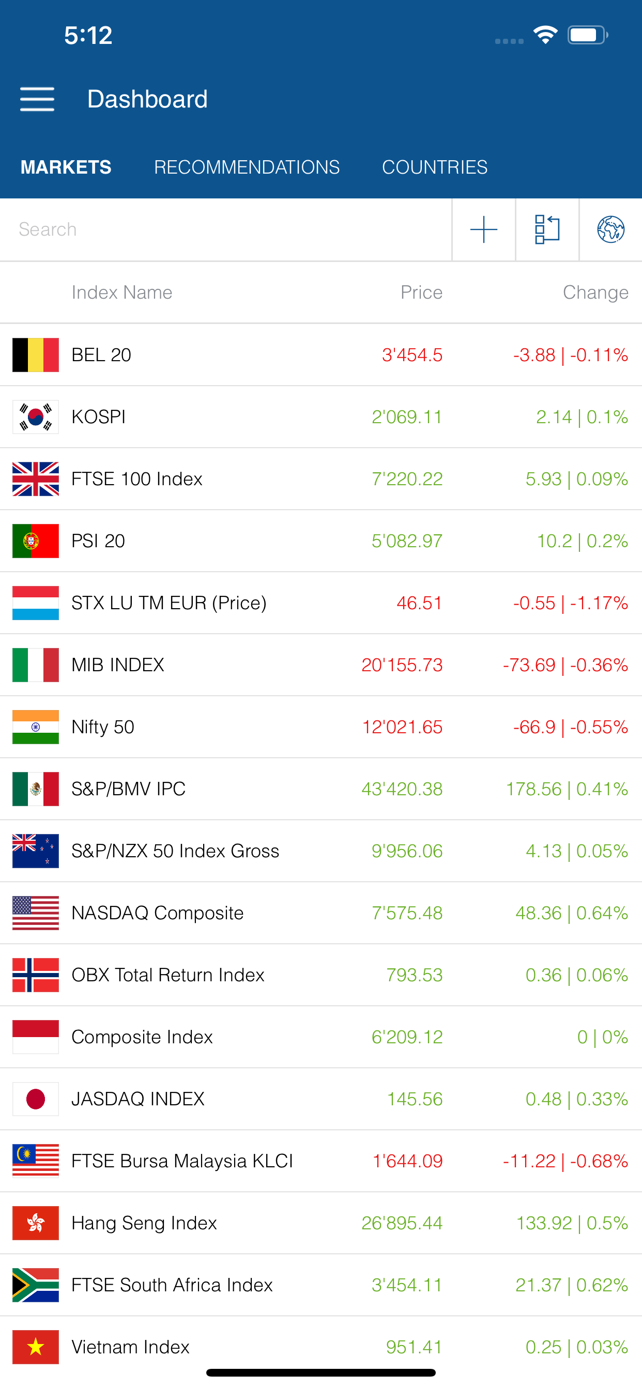Select the MARKETS tab
This screenshot has width=642, height=1389.
pos(66,167)
